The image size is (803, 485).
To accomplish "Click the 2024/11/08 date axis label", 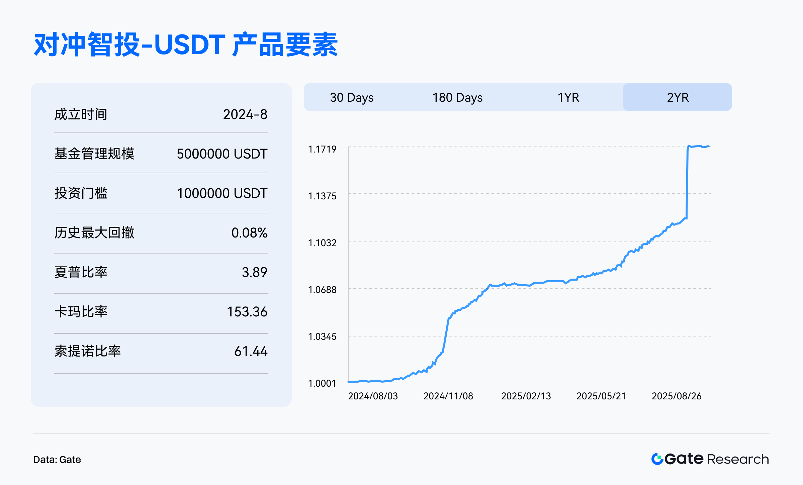I will click(448, 396).
